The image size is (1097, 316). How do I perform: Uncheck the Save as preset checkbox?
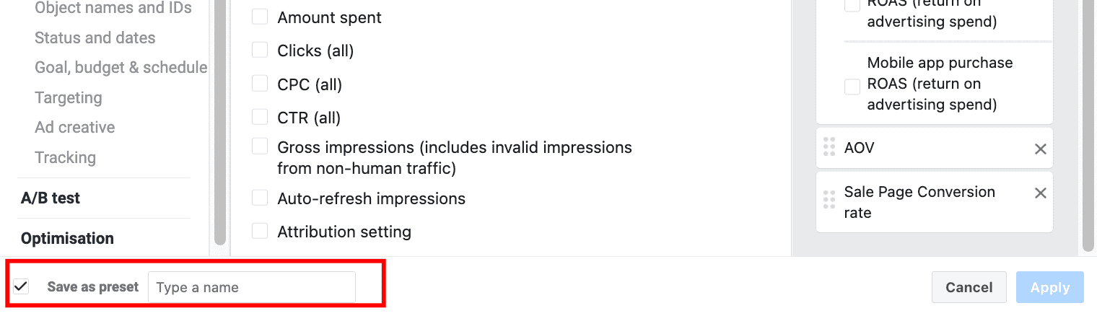(x=22, y=287)
